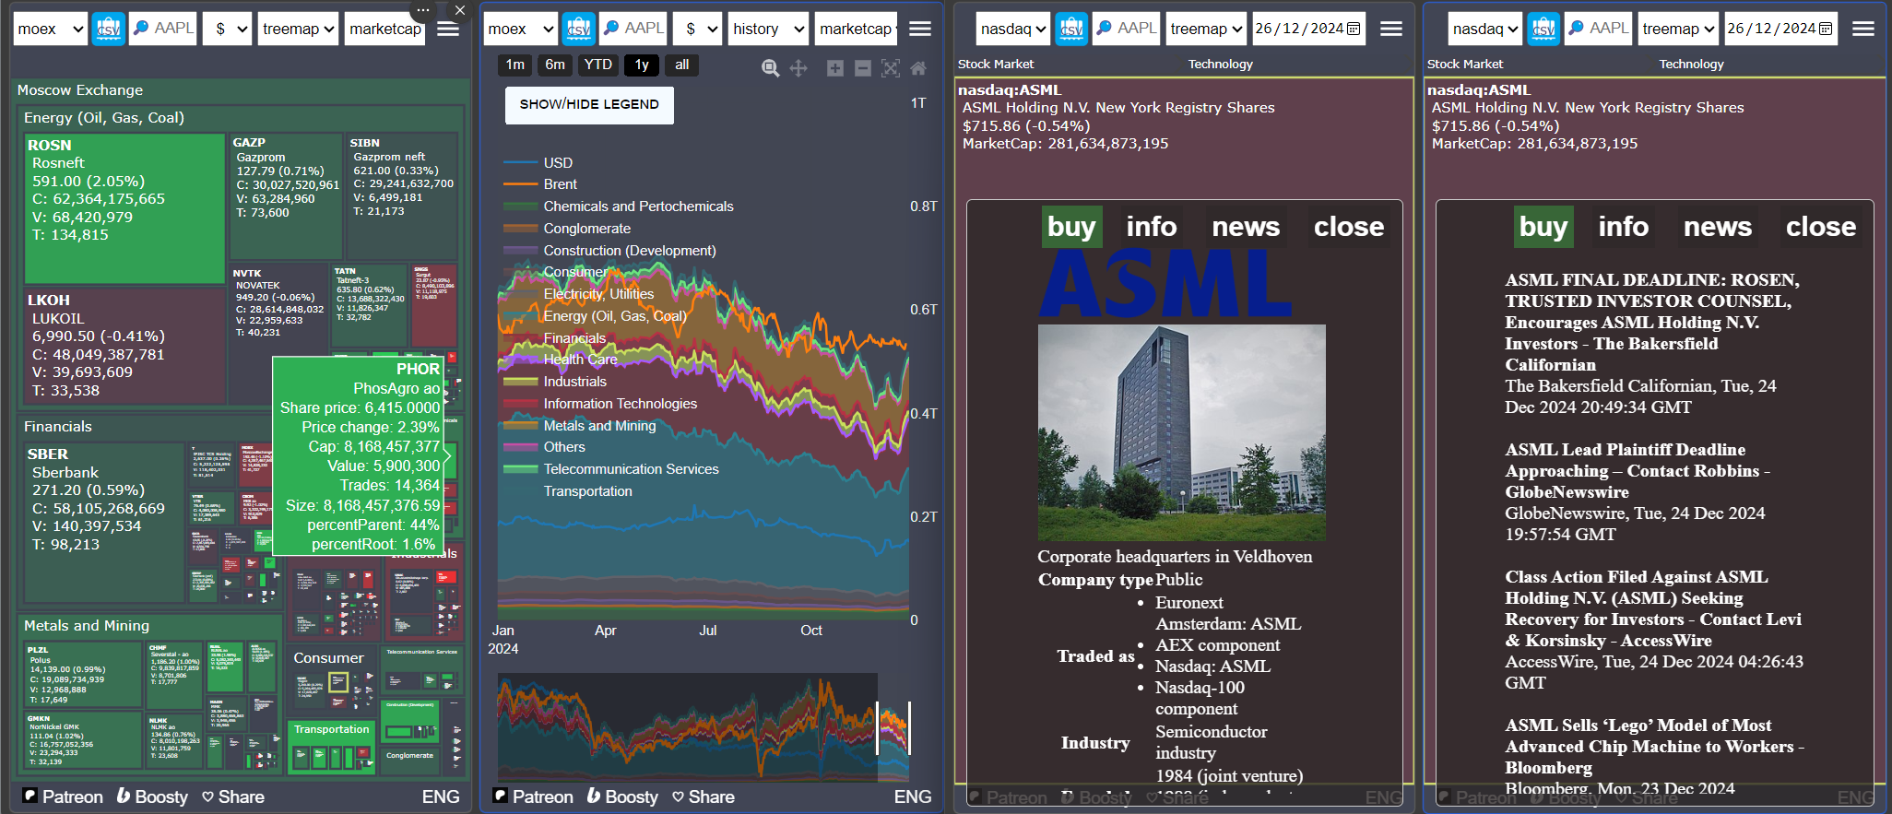The image size is (1892, 814).
Task: Click right handle of chart range slider
Action: click(x=909, y=727)
